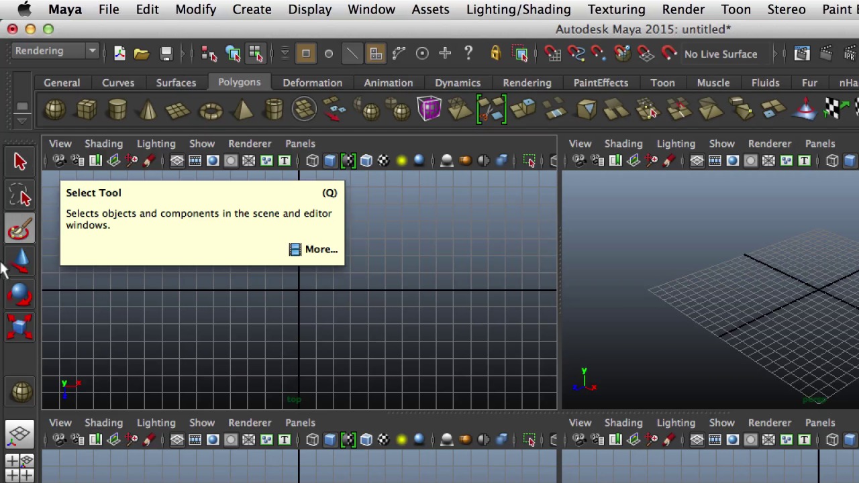
Task: Create a polygon torus from the shelf
Action: click(211, 110)
